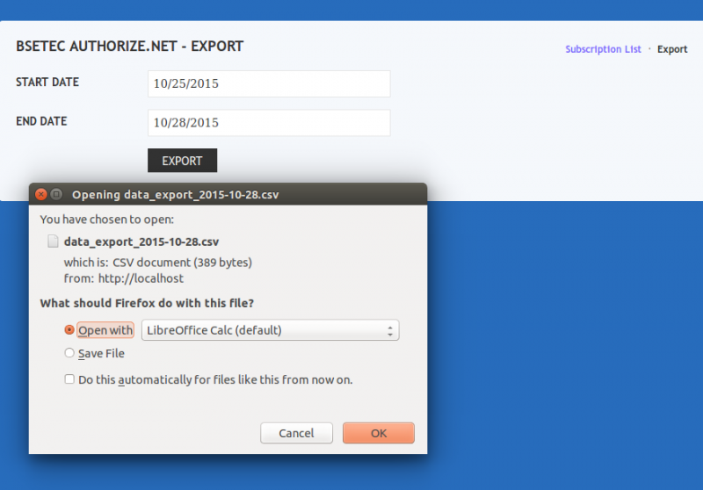Cancel the file download dialog
703x490 pixels.
pos(296,433)
